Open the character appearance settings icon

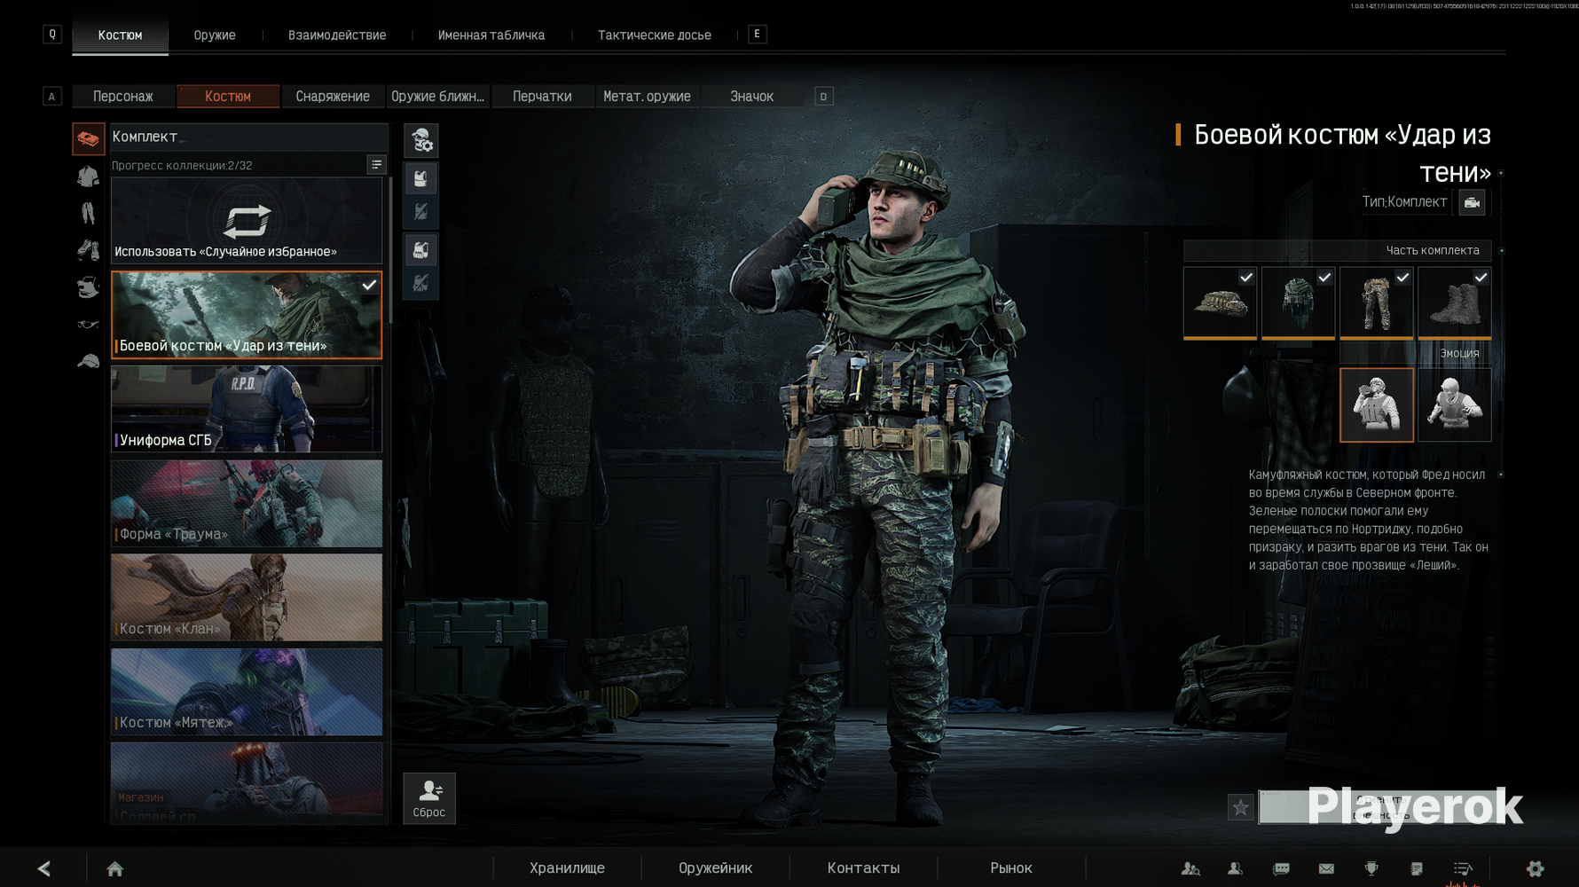(421, 140)
